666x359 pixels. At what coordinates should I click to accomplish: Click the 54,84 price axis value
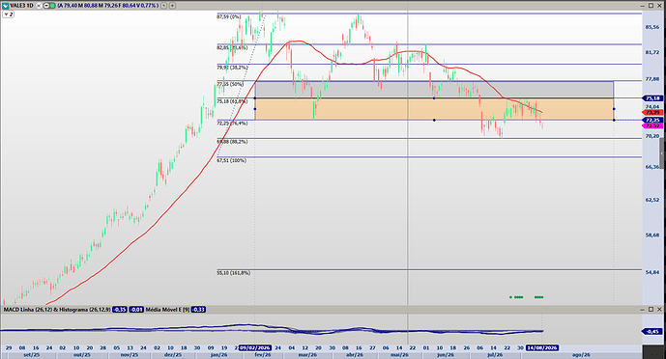tap(652, 272)
